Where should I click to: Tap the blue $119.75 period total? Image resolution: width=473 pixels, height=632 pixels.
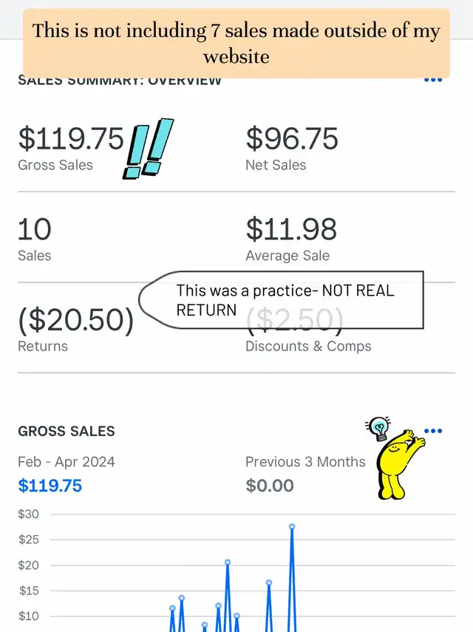50,486
